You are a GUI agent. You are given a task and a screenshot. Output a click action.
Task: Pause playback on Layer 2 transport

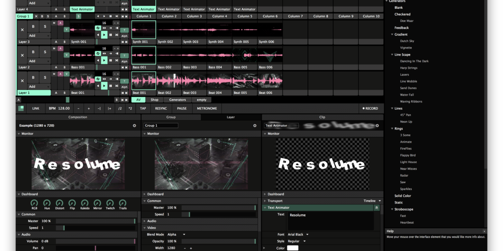click(110, 60)
